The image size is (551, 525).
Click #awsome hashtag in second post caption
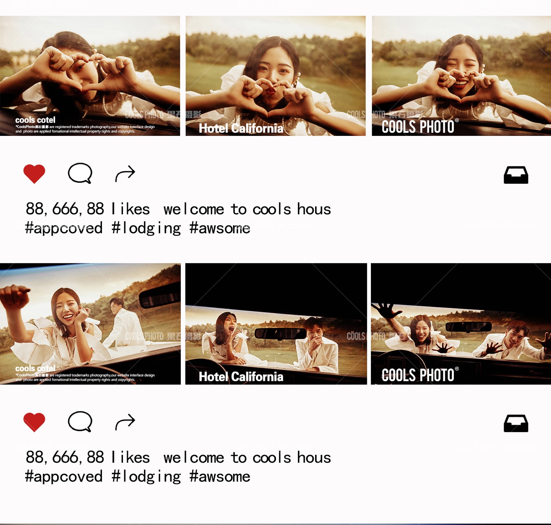coord(220,477)
